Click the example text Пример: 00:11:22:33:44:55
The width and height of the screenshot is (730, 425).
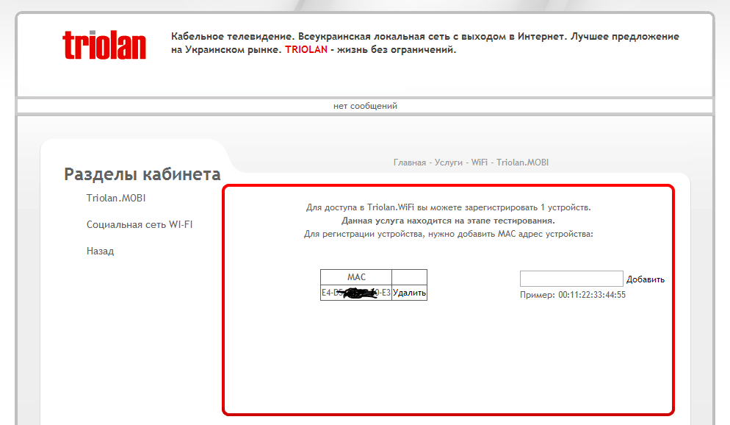coord(573,295)
